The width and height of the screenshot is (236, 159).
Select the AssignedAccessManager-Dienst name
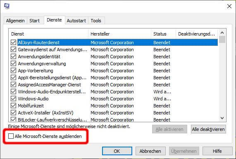[x=50, y=85]
